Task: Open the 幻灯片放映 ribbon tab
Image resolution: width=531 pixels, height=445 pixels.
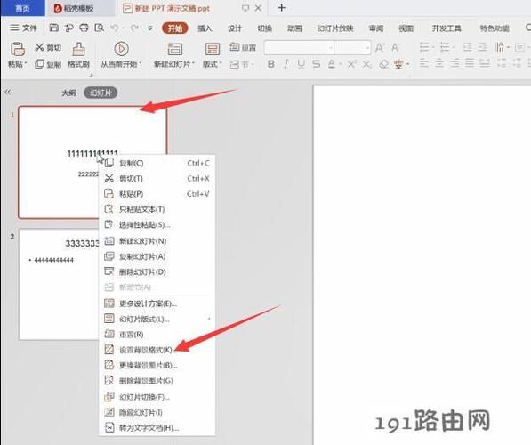Action: [335, 28]
